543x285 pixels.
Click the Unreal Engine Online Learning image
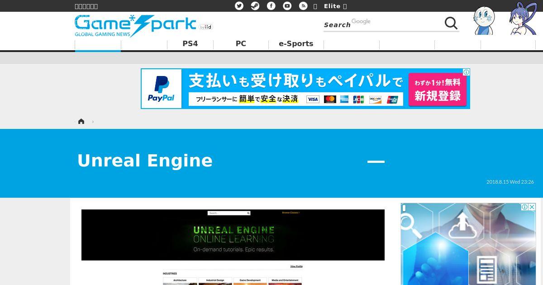point(233,235)
